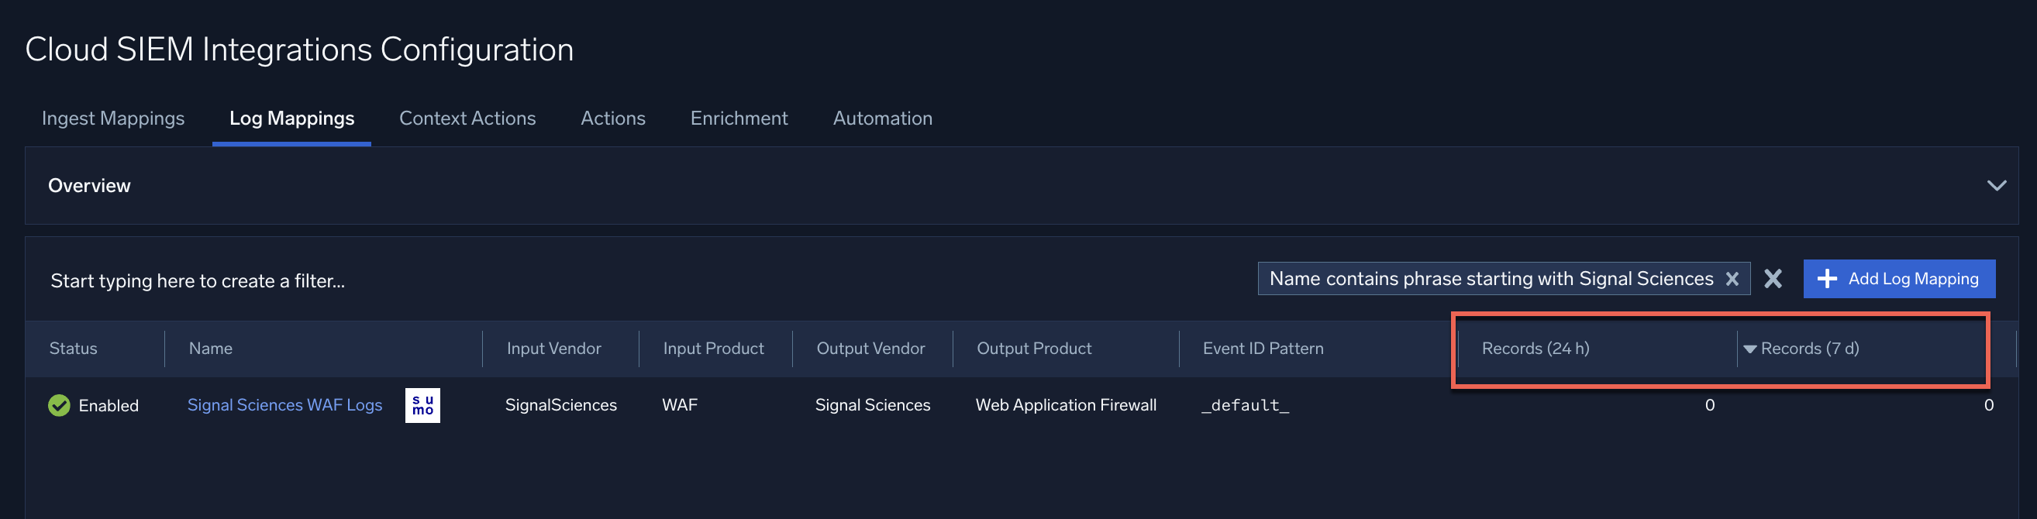Open the Signal Sciences WAF Logs link
The image size is (2037, 519).
[284, 404]
